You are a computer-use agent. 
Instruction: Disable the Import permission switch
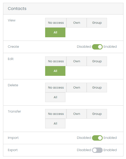coord(97,138)
